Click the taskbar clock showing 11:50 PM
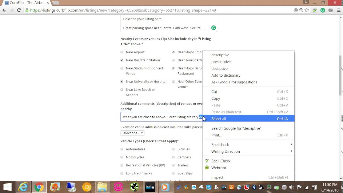 pyautogui.click(x=330, y=187)
